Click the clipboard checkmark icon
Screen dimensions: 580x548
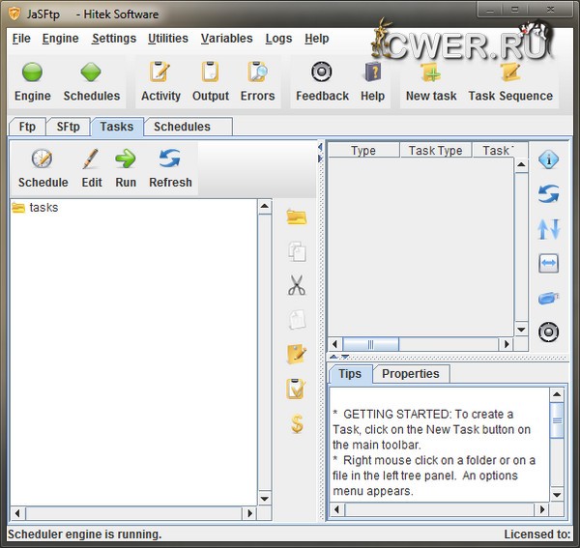pyautogui.click(x=296, y=389)
